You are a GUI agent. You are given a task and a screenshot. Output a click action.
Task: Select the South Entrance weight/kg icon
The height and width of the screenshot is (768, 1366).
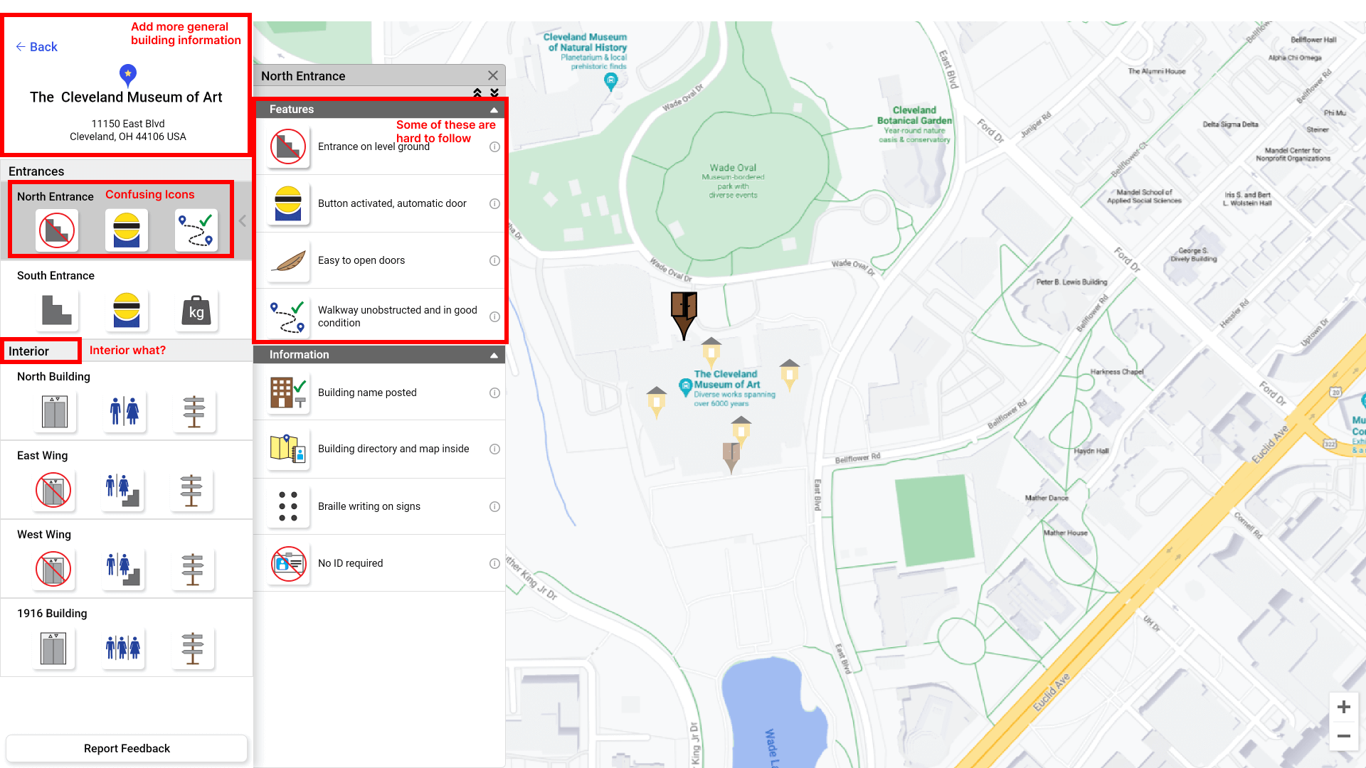pyautogui.click(x=195, y=309)
